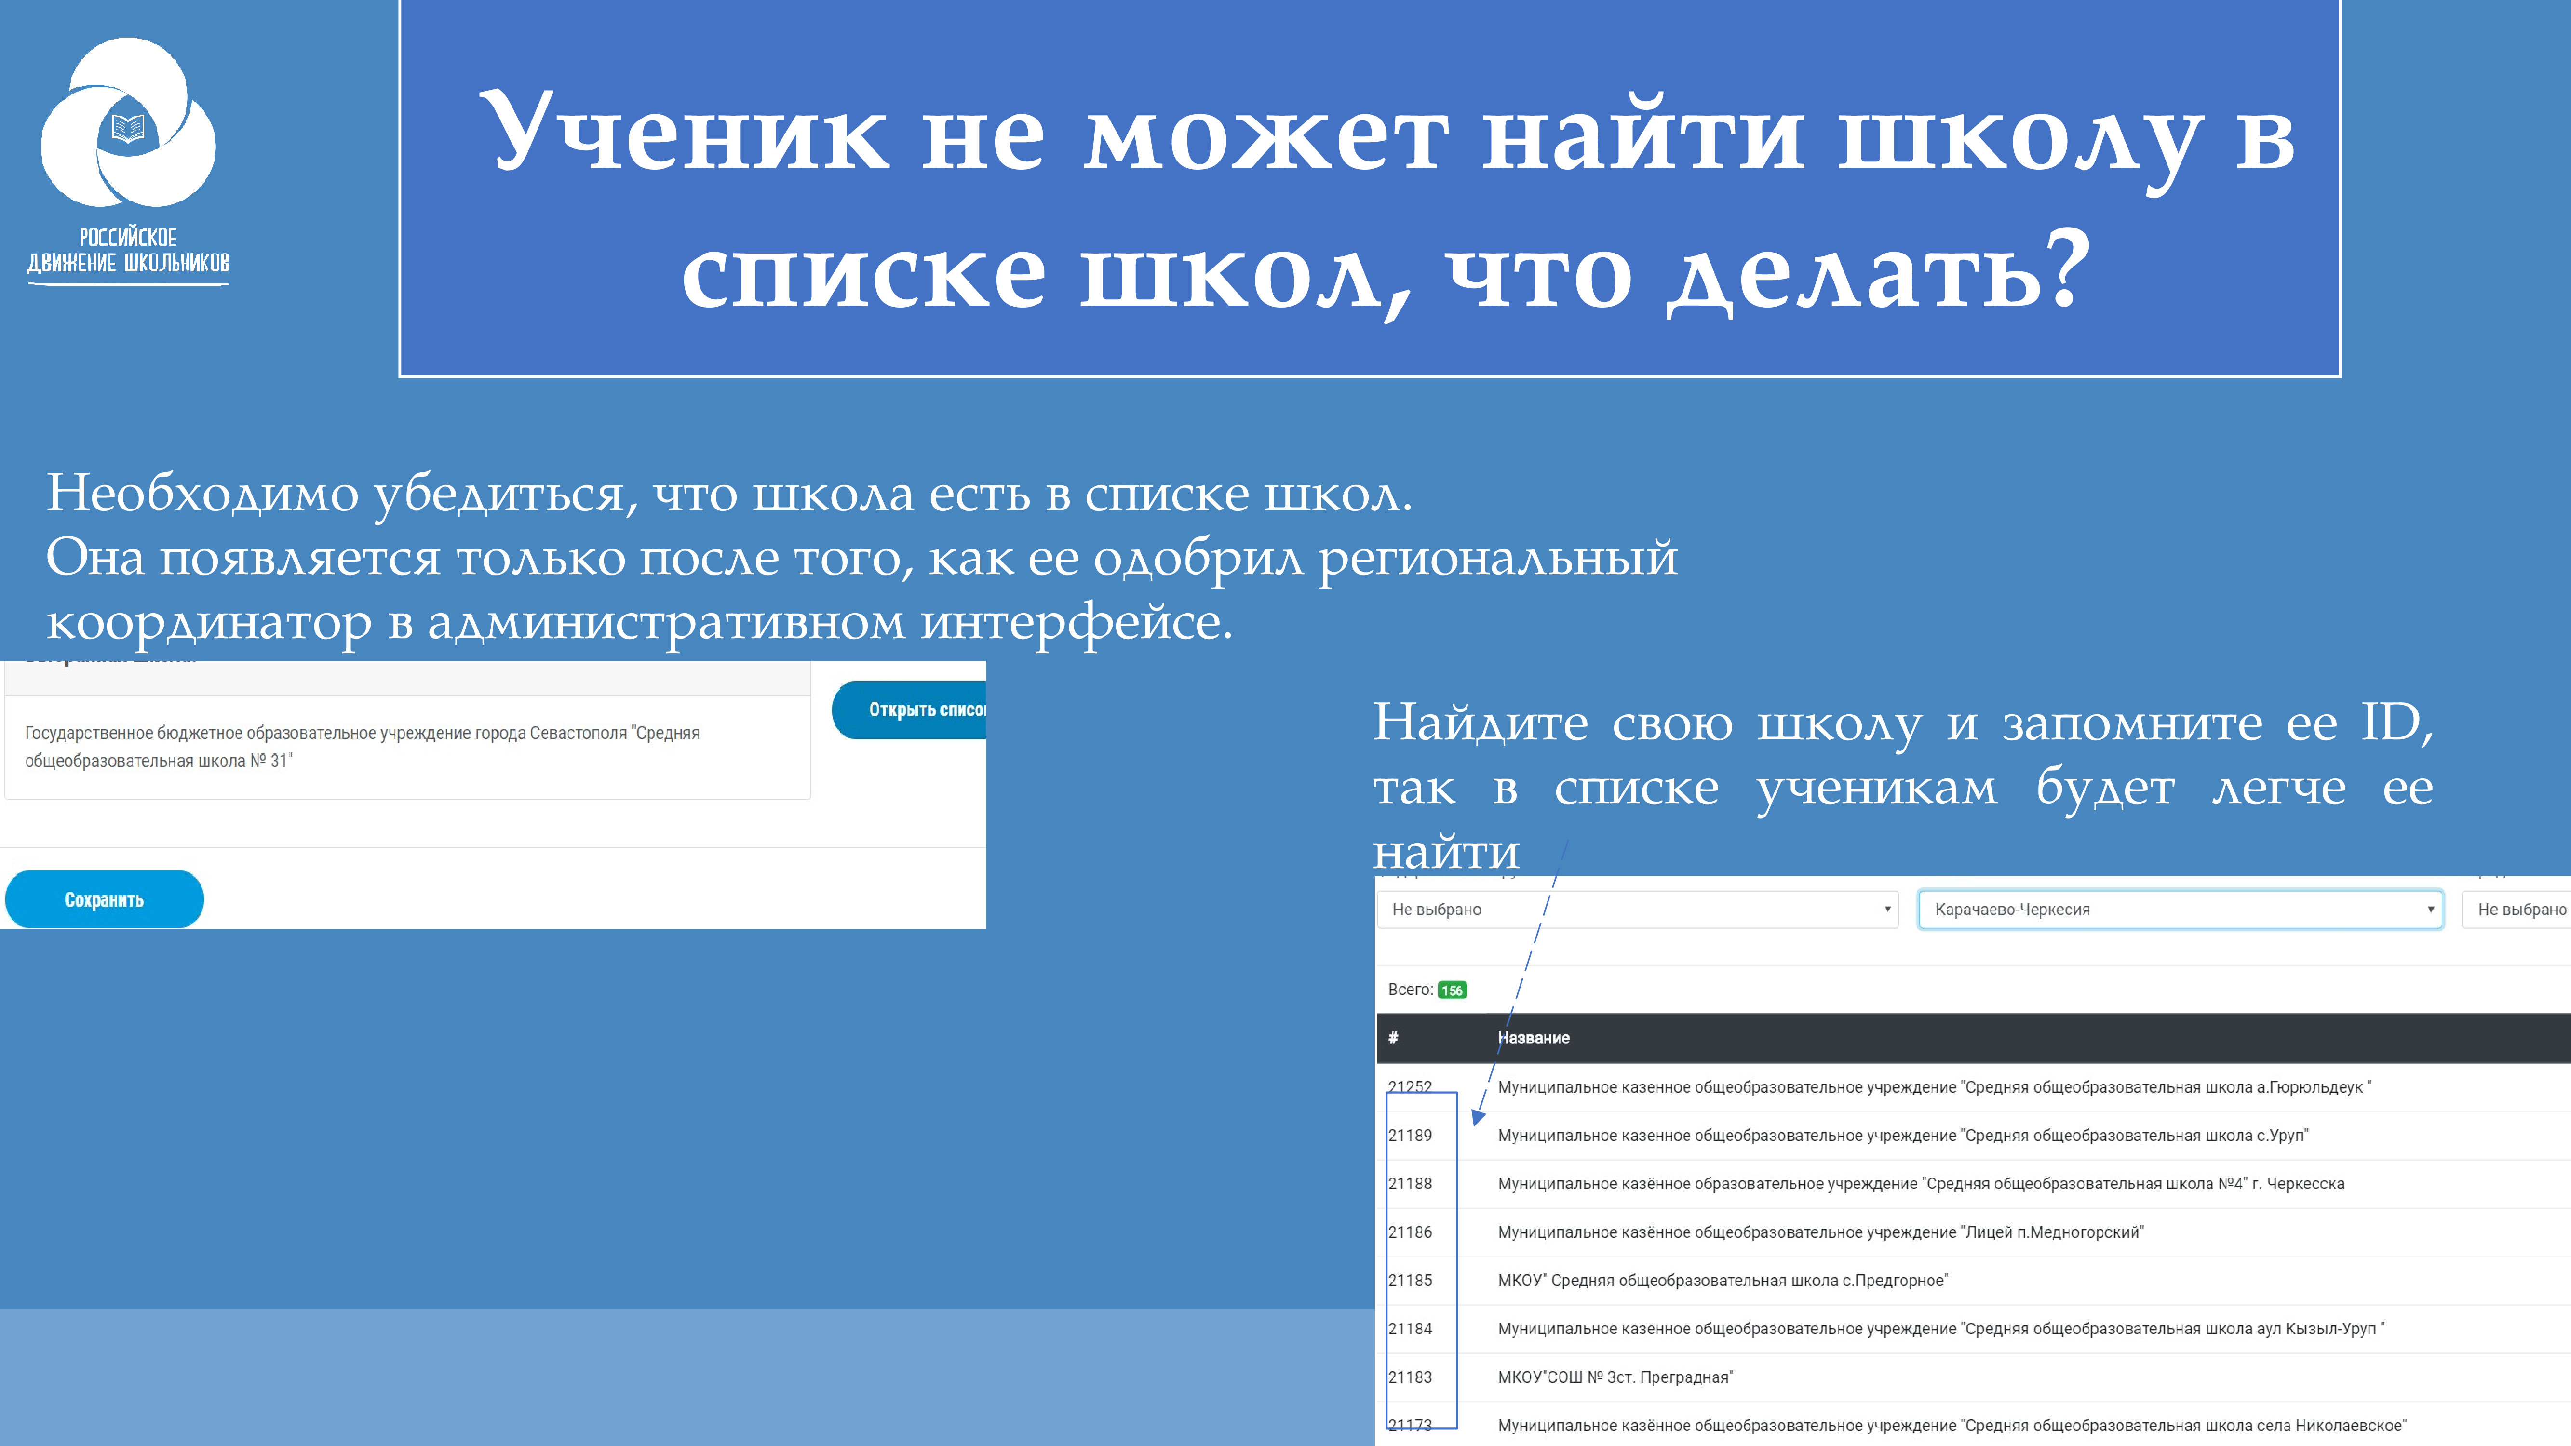
Task: Open the rightmost Не выбрано dropdown
Action: click(2516, 909)
